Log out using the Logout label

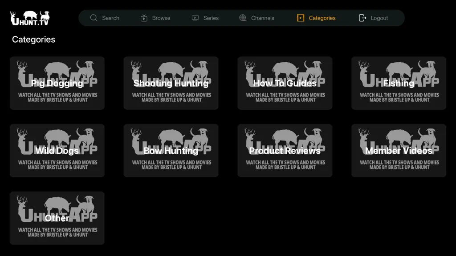coord(379,18)
